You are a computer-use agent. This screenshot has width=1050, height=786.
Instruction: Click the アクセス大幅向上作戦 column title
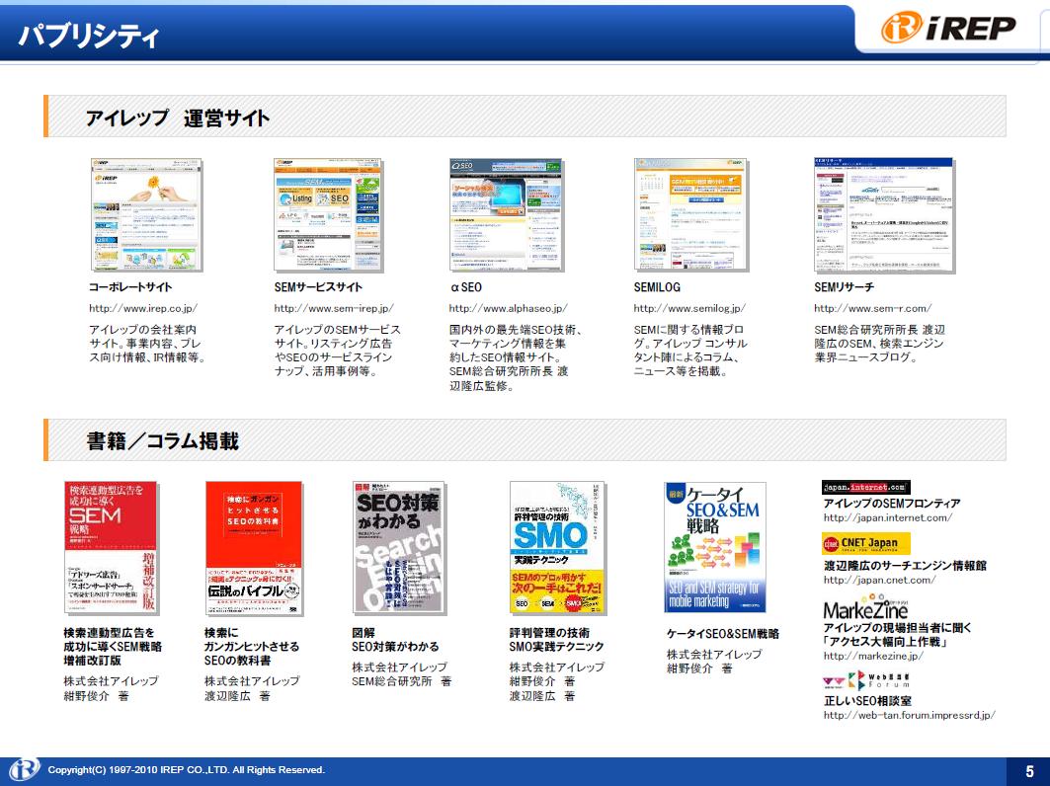coord(884,642)
